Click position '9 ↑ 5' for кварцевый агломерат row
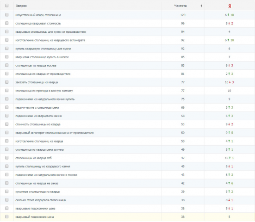 [x=229, y=133]
